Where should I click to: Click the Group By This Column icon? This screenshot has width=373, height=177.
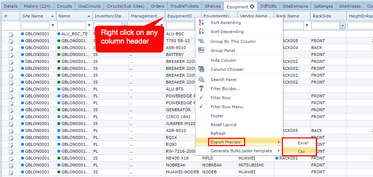click(201, 41)
